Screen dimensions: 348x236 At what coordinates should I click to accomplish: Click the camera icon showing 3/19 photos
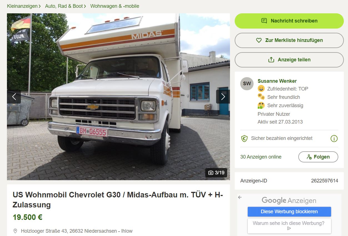pos(211,173)
